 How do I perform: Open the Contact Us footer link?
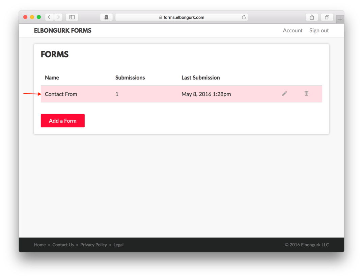[x=63, y=245]
